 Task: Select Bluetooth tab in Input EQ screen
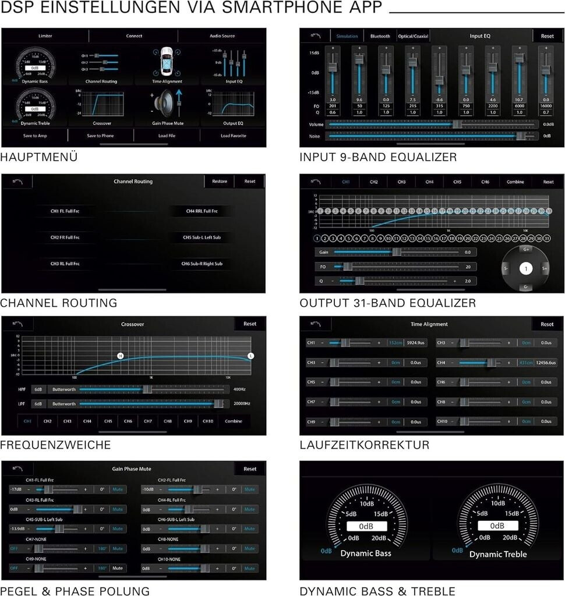(x=380, y=36)
